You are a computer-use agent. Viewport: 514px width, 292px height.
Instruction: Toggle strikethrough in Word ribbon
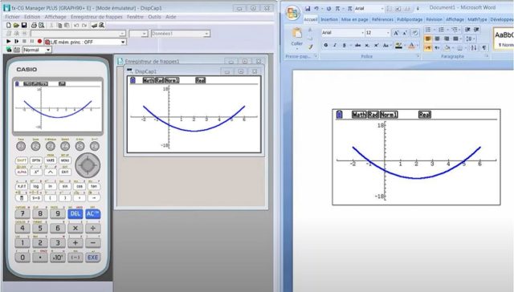coord(357,45)
